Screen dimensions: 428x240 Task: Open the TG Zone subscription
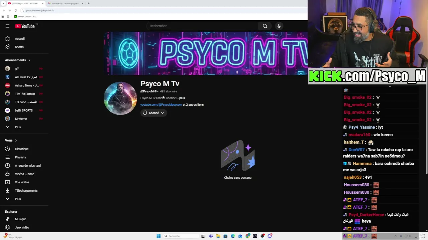pos(23,102)
